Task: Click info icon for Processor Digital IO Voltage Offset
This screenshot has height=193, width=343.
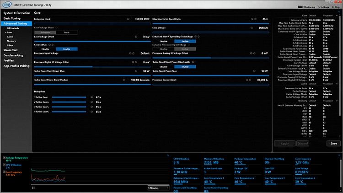Action: [x=133, y=62]
